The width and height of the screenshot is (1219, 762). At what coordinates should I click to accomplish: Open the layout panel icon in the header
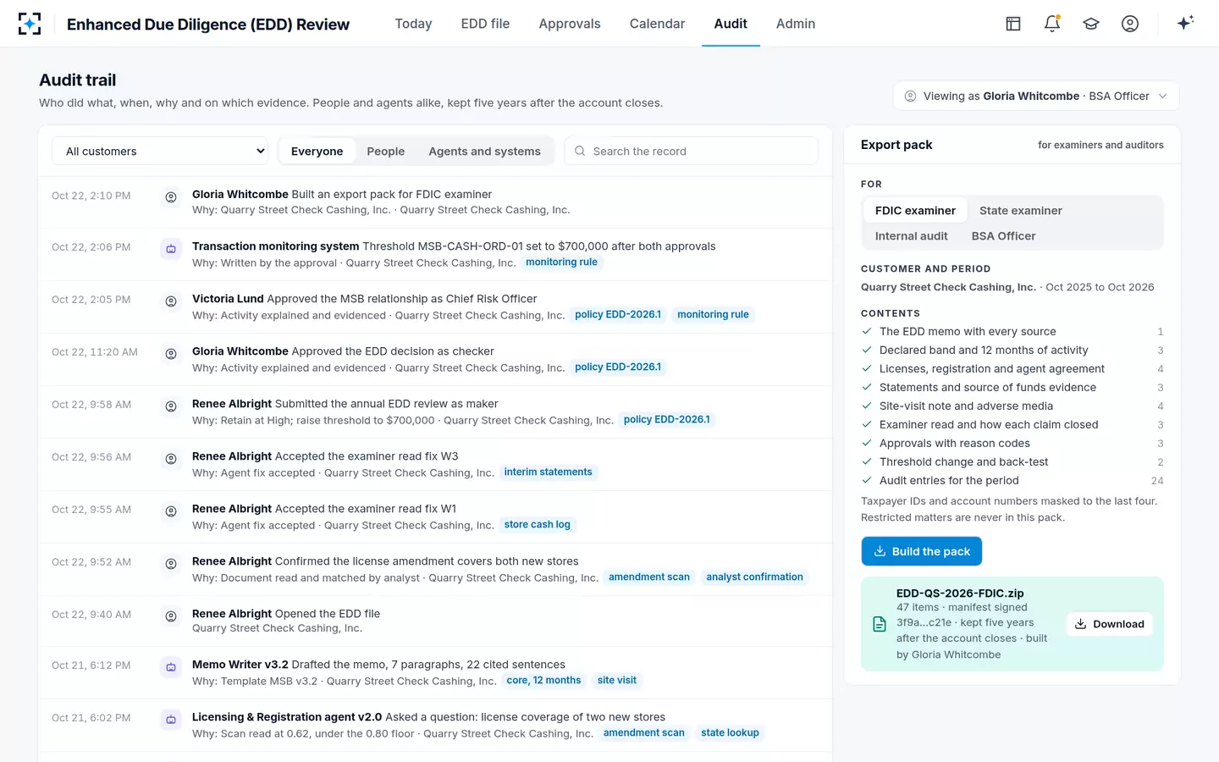point(1013,24)
